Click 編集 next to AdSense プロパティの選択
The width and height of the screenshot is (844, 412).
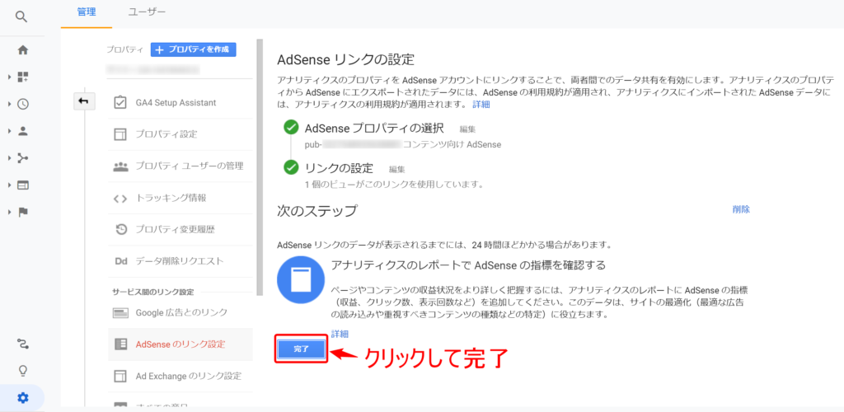pos(468,129)
